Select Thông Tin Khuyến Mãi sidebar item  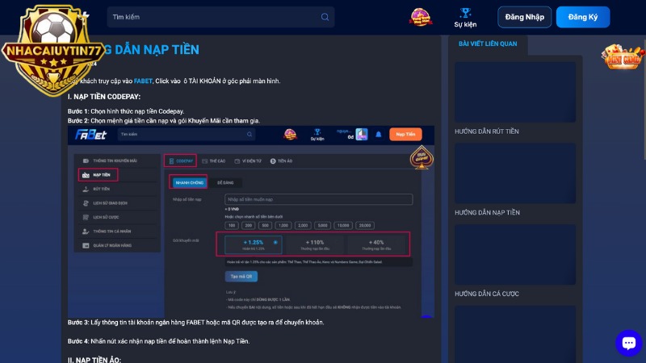[117, 161]
